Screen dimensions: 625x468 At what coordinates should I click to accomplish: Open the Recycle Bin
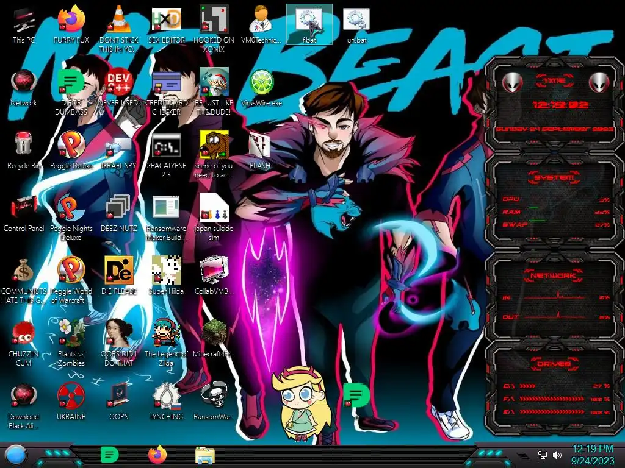24,151
